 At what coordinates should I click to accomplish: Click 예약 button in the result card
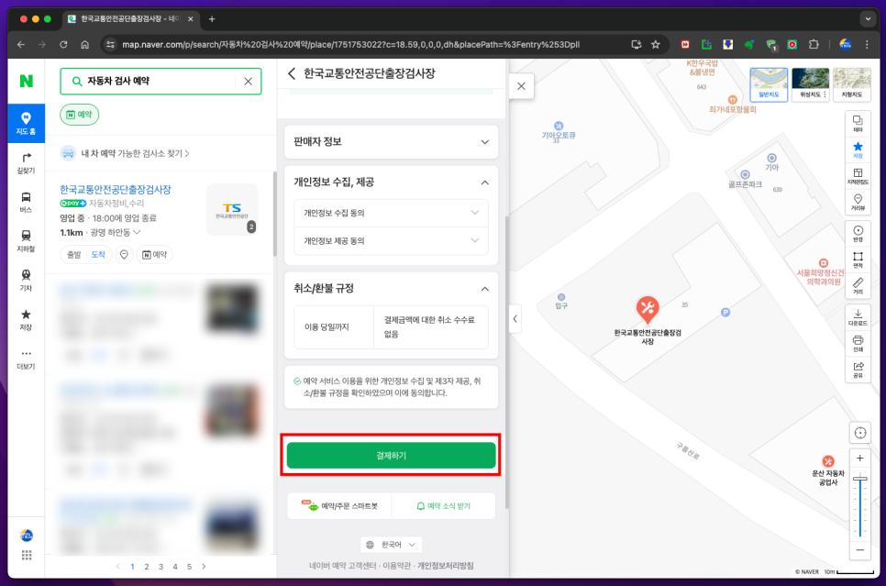pyautogui.click(x=154, y=255)
